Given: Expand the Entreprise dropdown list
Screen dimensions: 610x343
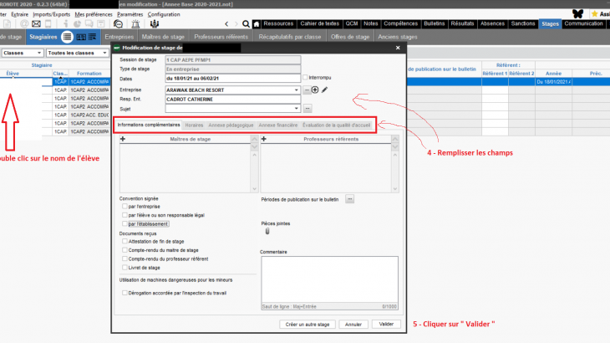Looking at the screenshot, I should click(296, 90).
